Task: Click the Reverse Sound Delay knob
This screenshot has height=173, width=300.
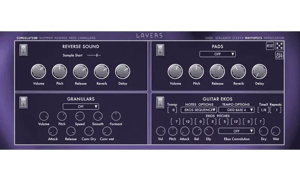Action: point(123,72)
